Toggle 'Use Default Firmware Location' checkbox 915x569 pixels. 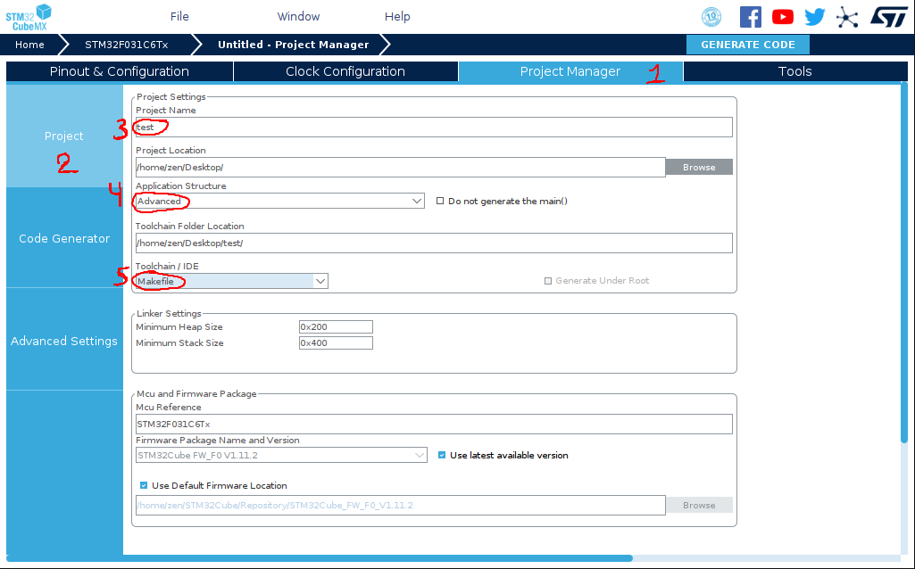(144, 485)
